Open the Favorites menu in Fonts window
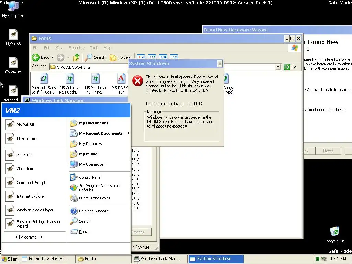This screenshot has width=352, height=264. coord(77,48)
